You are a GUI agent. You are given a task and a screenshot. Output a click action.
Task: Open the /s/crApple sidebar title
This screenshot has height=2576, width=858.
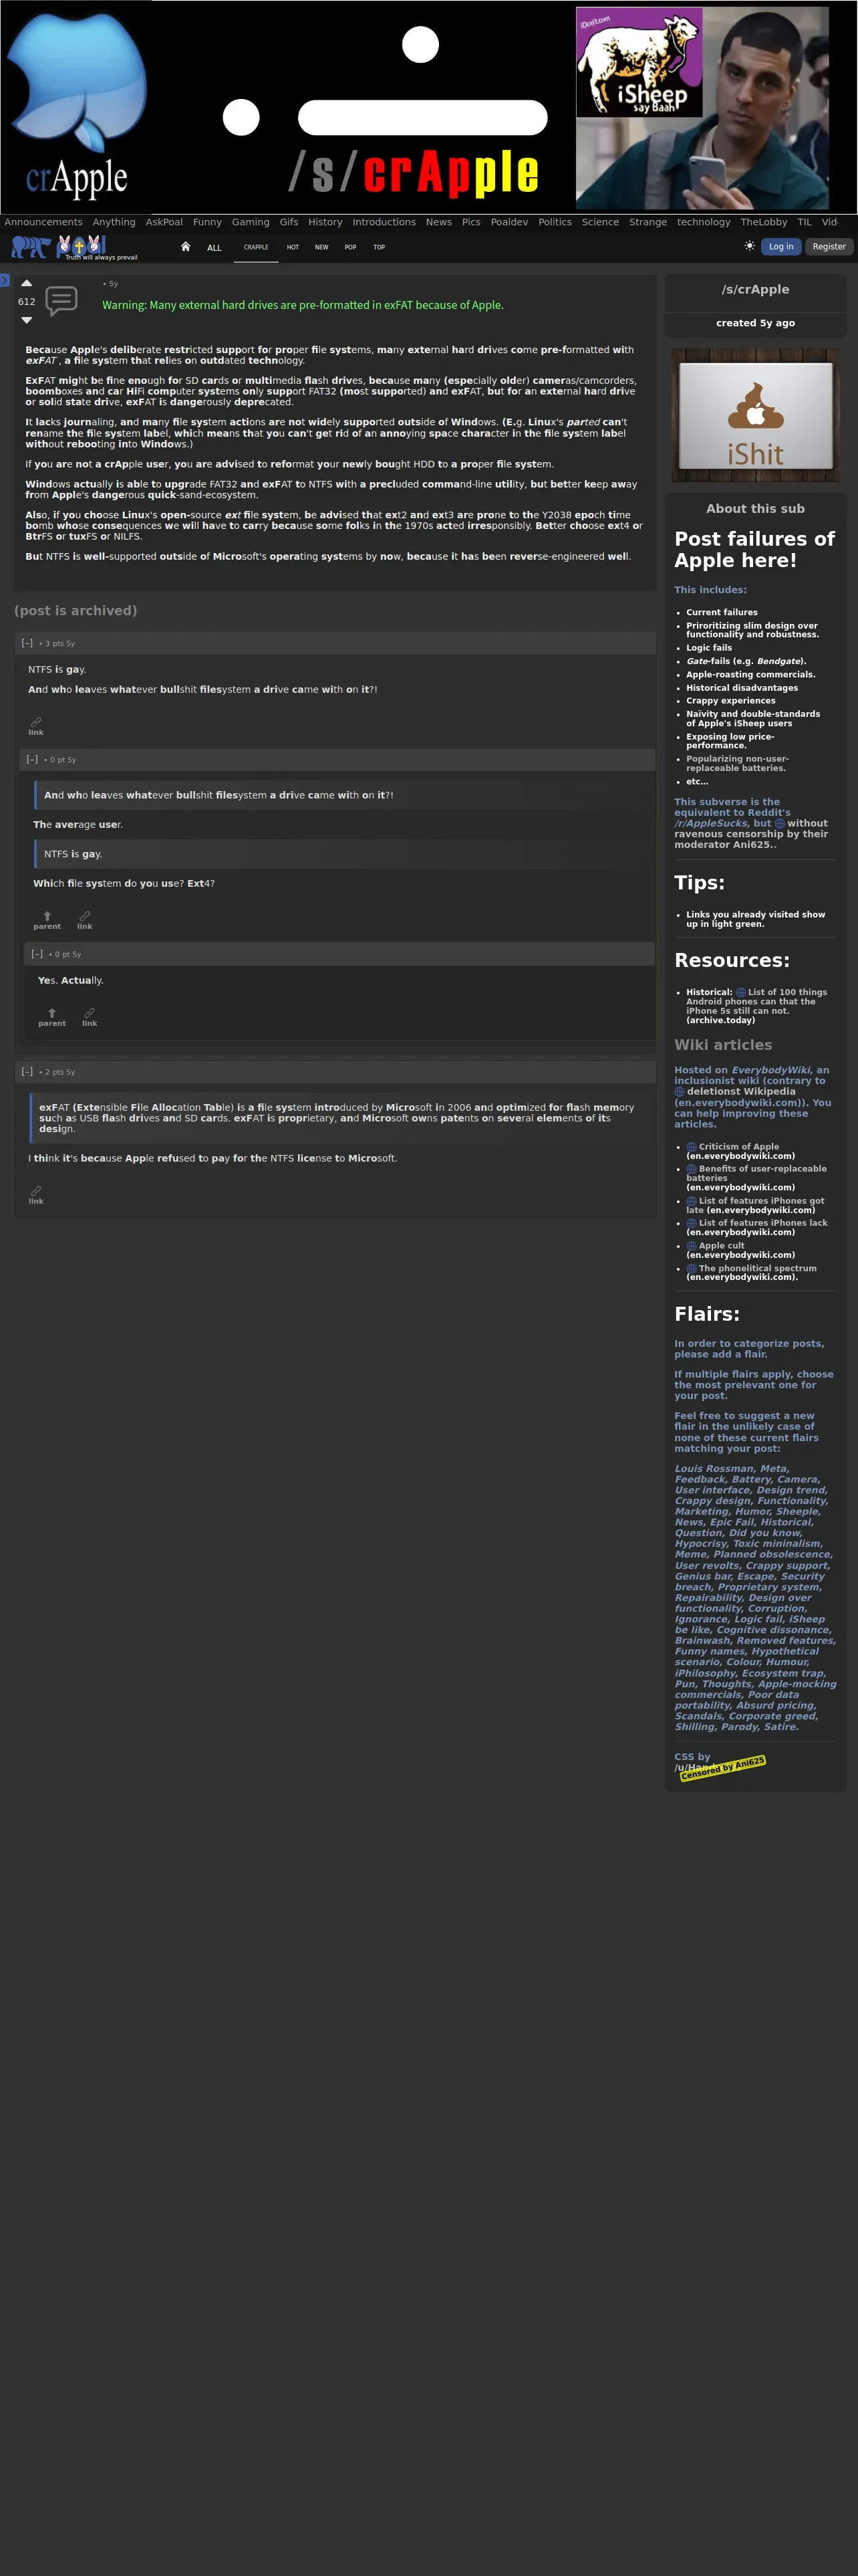pos(755,289)
